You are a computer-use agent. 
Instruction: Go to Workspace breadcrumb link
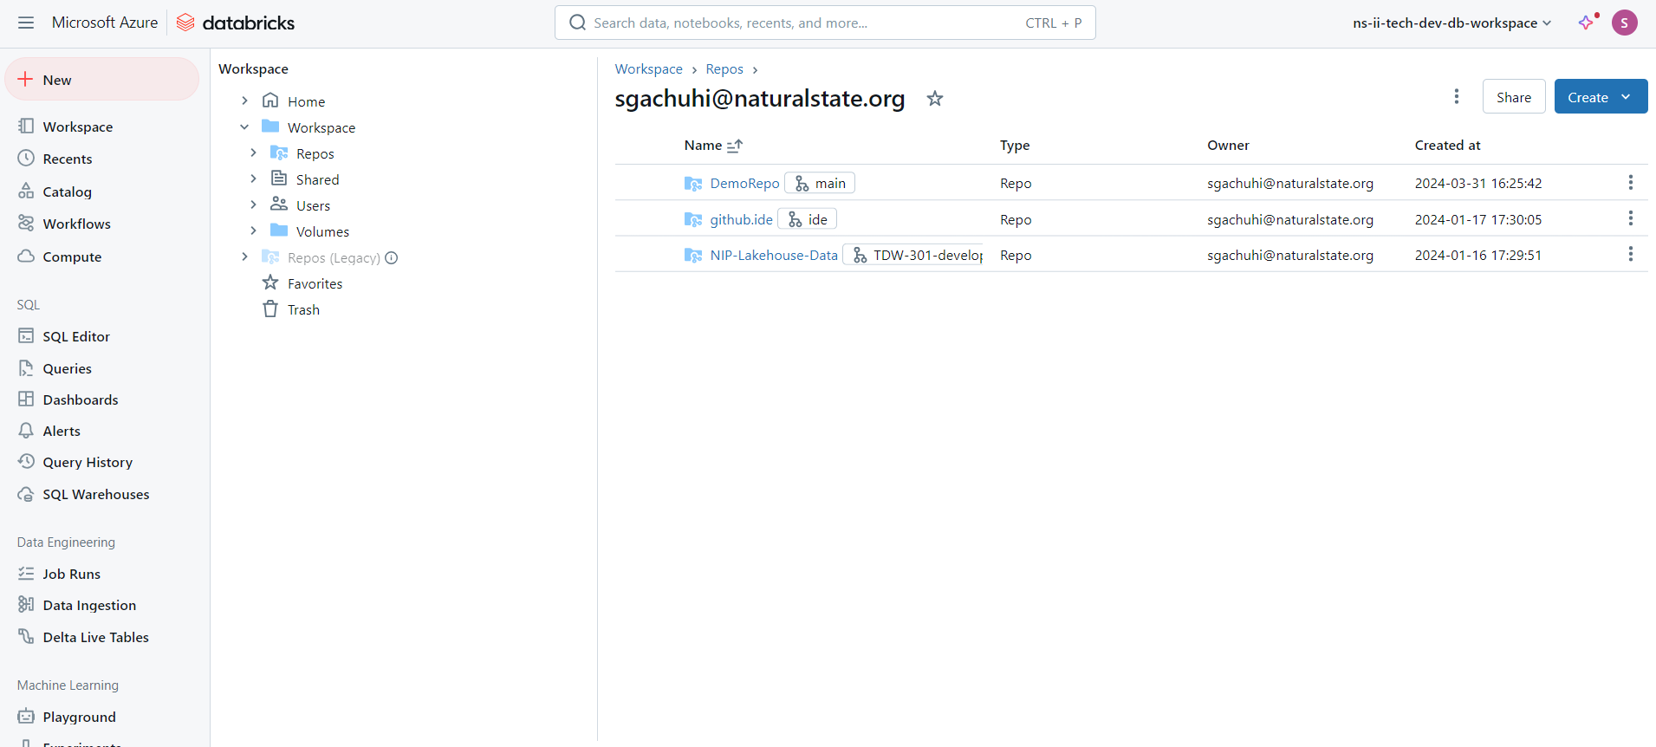648,69
